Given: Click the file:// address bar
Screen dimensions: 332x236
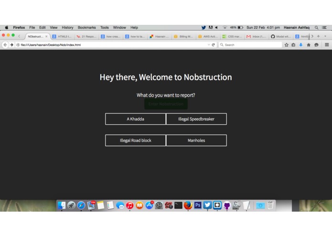Looking at the screenshot, I should click(x=111, y=45).
